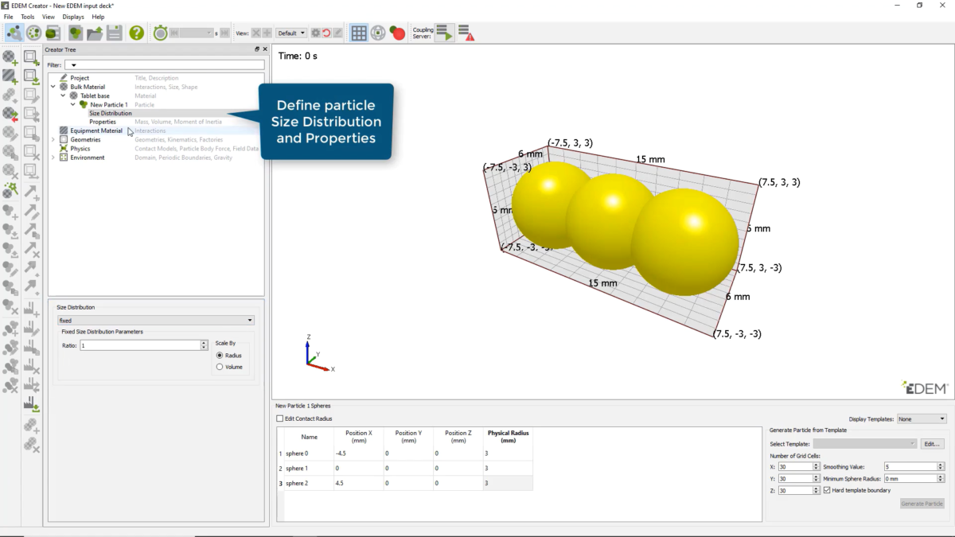The height and width of the screenshot is (537, 955).
Task: Increment the Ratio stepper
Action: (x=205, y=343)
